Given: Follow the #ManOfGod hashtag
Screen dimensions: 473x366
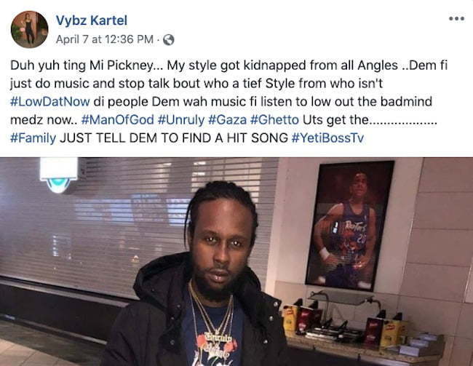Looking at the screenshot, I should (x=118, y=120).
